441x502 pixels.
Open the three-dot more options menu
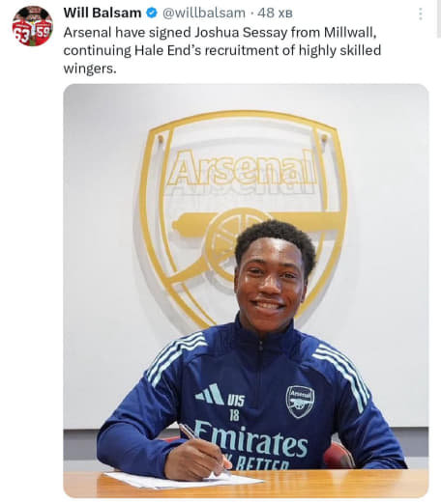coord(420,14)
